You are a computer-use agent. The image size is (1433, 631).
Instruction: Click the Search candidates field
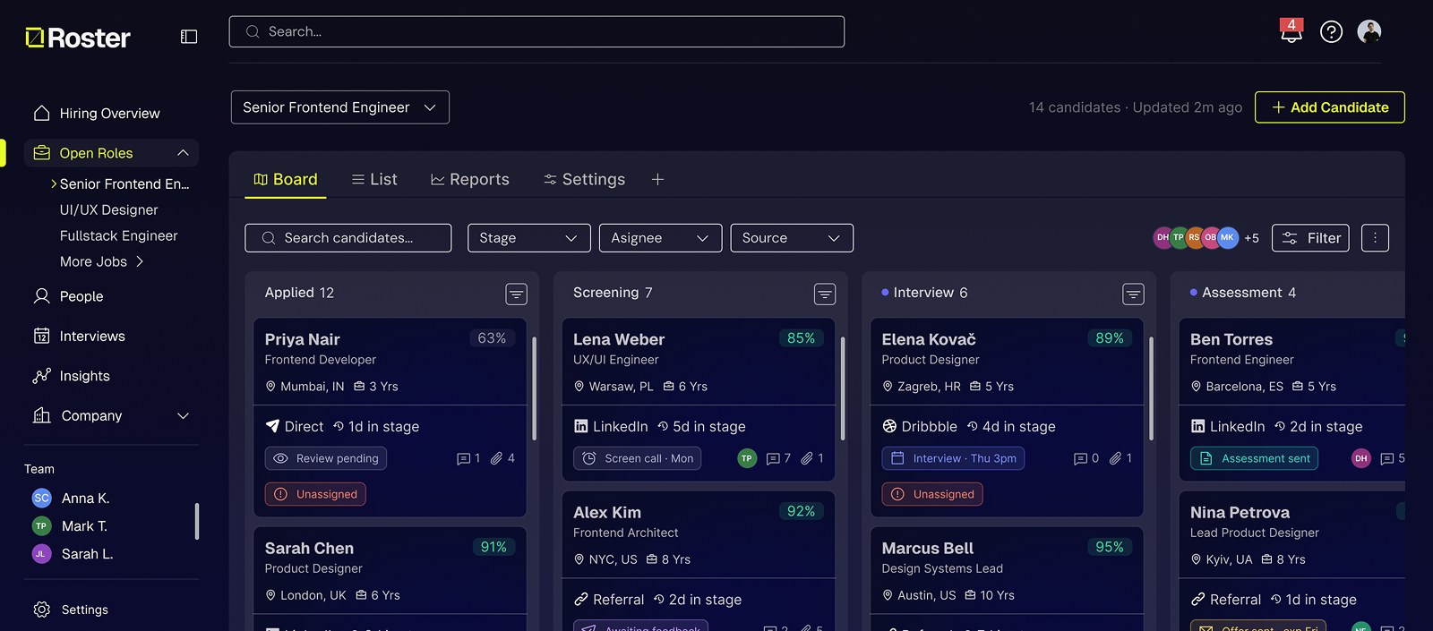click(348, 238)
